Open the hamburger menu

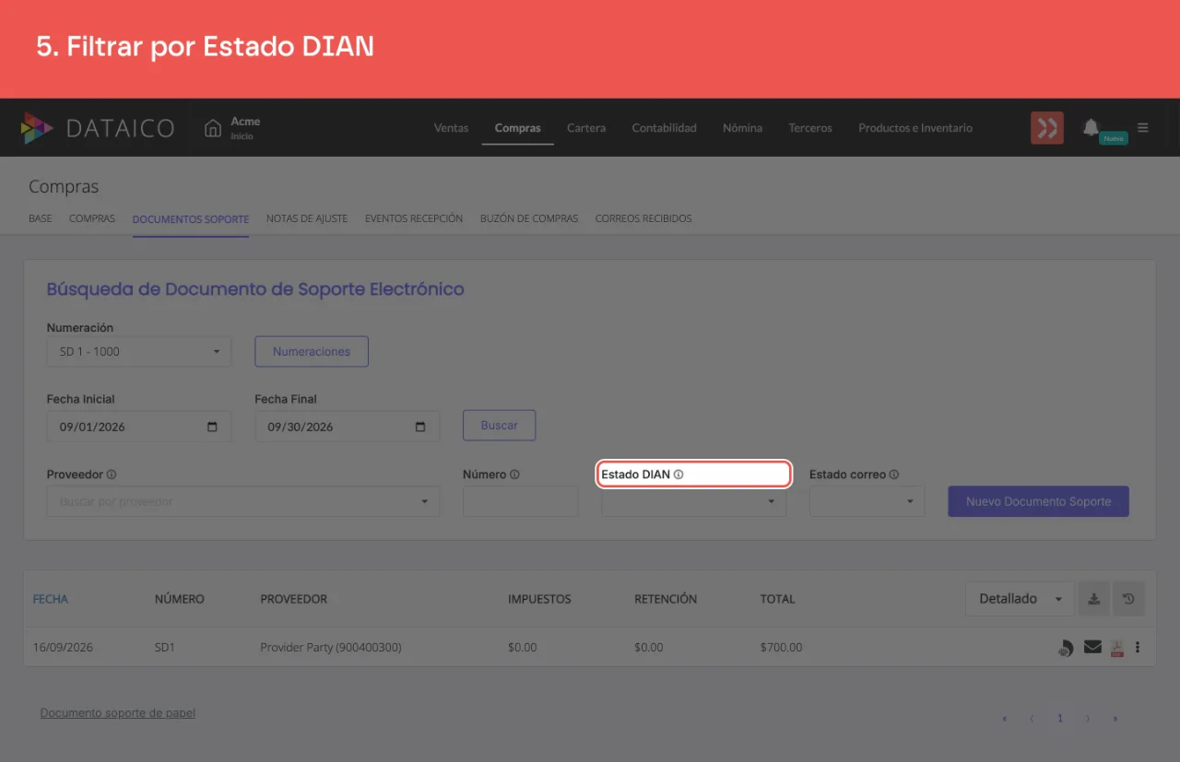(x=1143, y=128)
